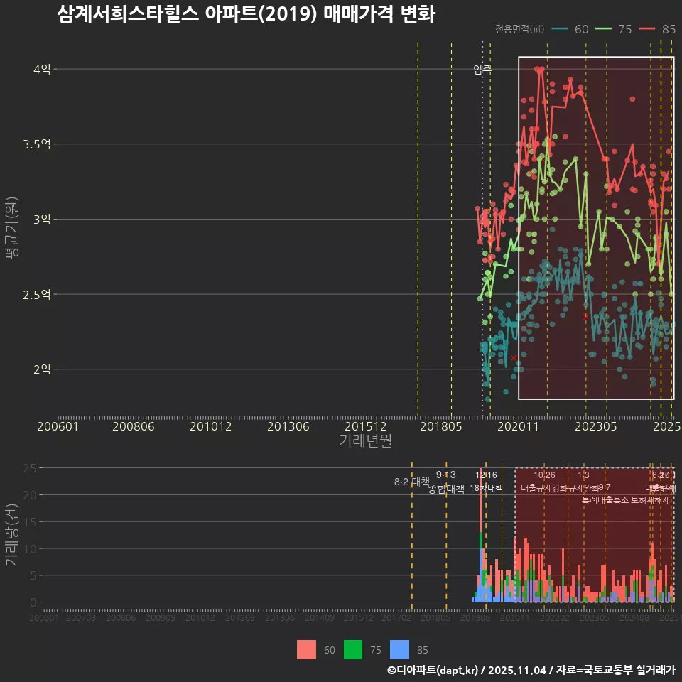
Task: Click the teal 60 line marker icon
Action: (561, 29)
